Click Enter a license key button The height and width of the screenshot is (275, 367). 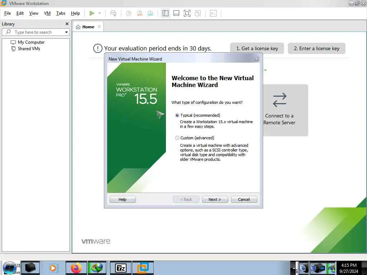[x=316, y=48]
